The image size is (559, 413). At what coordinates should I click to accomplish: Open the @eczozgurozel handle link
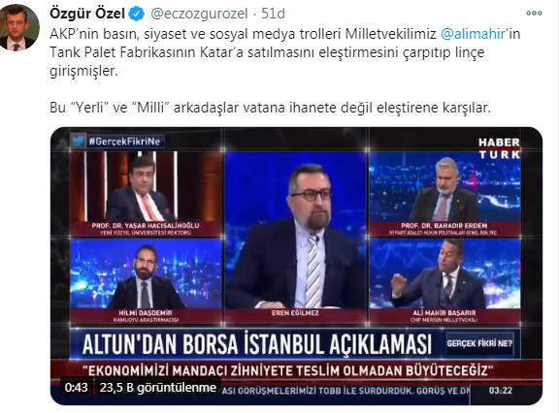199,14
